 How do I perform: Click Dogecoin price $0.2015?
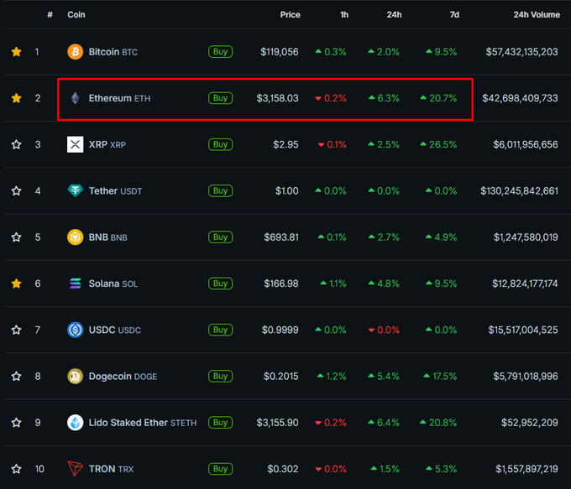tap(280, 377)
